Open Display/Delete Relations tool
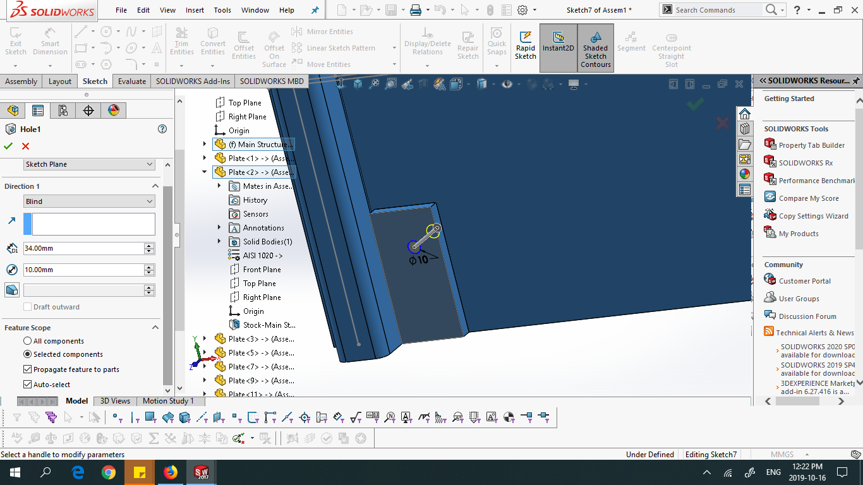The image size is (863, 485). (428, 42)
